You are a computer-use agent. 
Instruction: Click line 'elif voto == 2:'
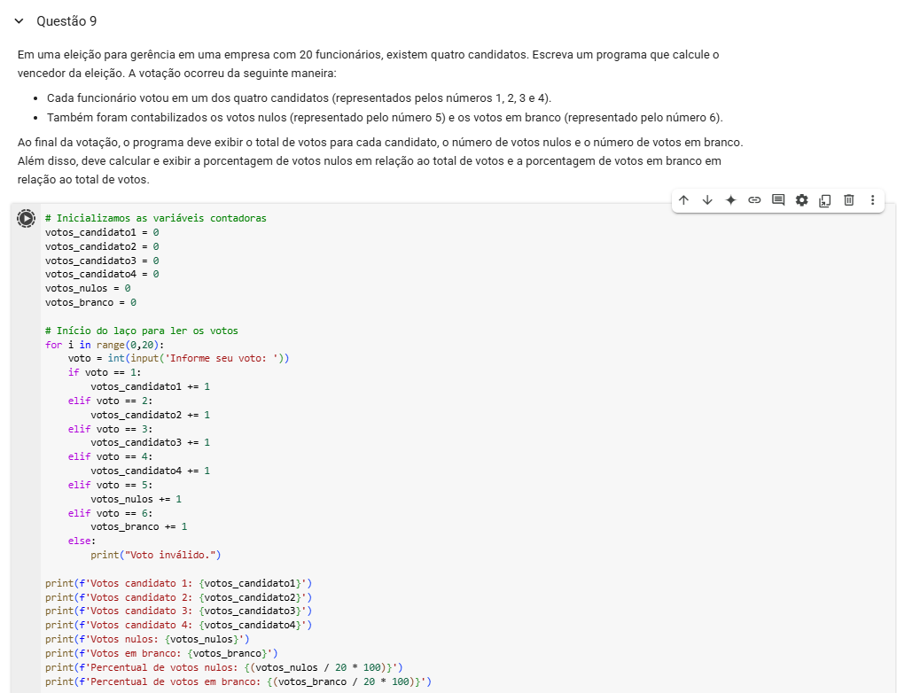tap(111, 401)
